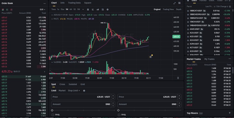This screenshot has height=118, width=234.
Task: Open order book price precision 0.01 dropdown
Action: click(x=43, y=10)
